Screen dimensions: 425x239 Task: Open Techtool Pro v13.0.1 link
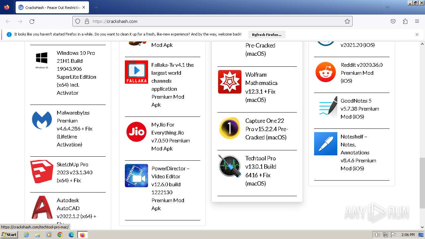[x=261, y=171]
